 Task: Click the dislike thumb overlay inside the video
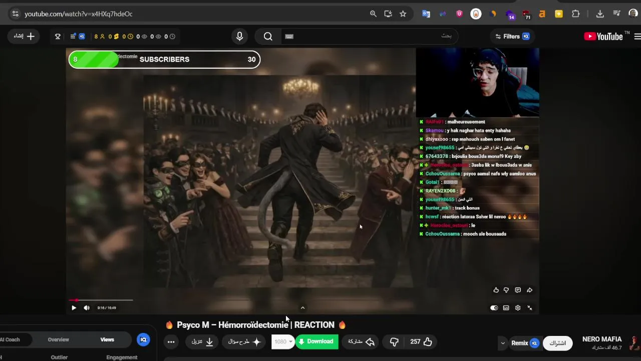point(506,290)
